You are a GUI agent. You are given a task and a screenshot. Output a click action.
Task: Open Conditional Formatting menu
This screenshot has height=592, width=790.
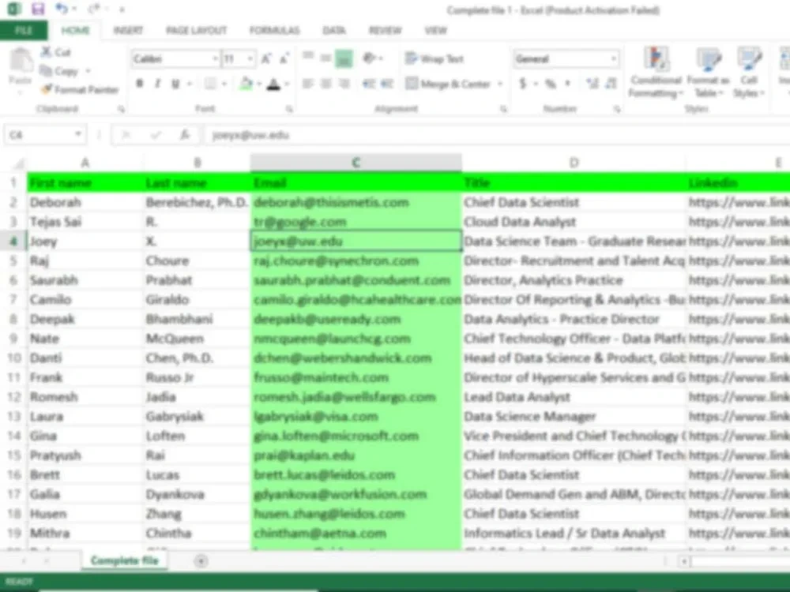[x=656, y=72]
